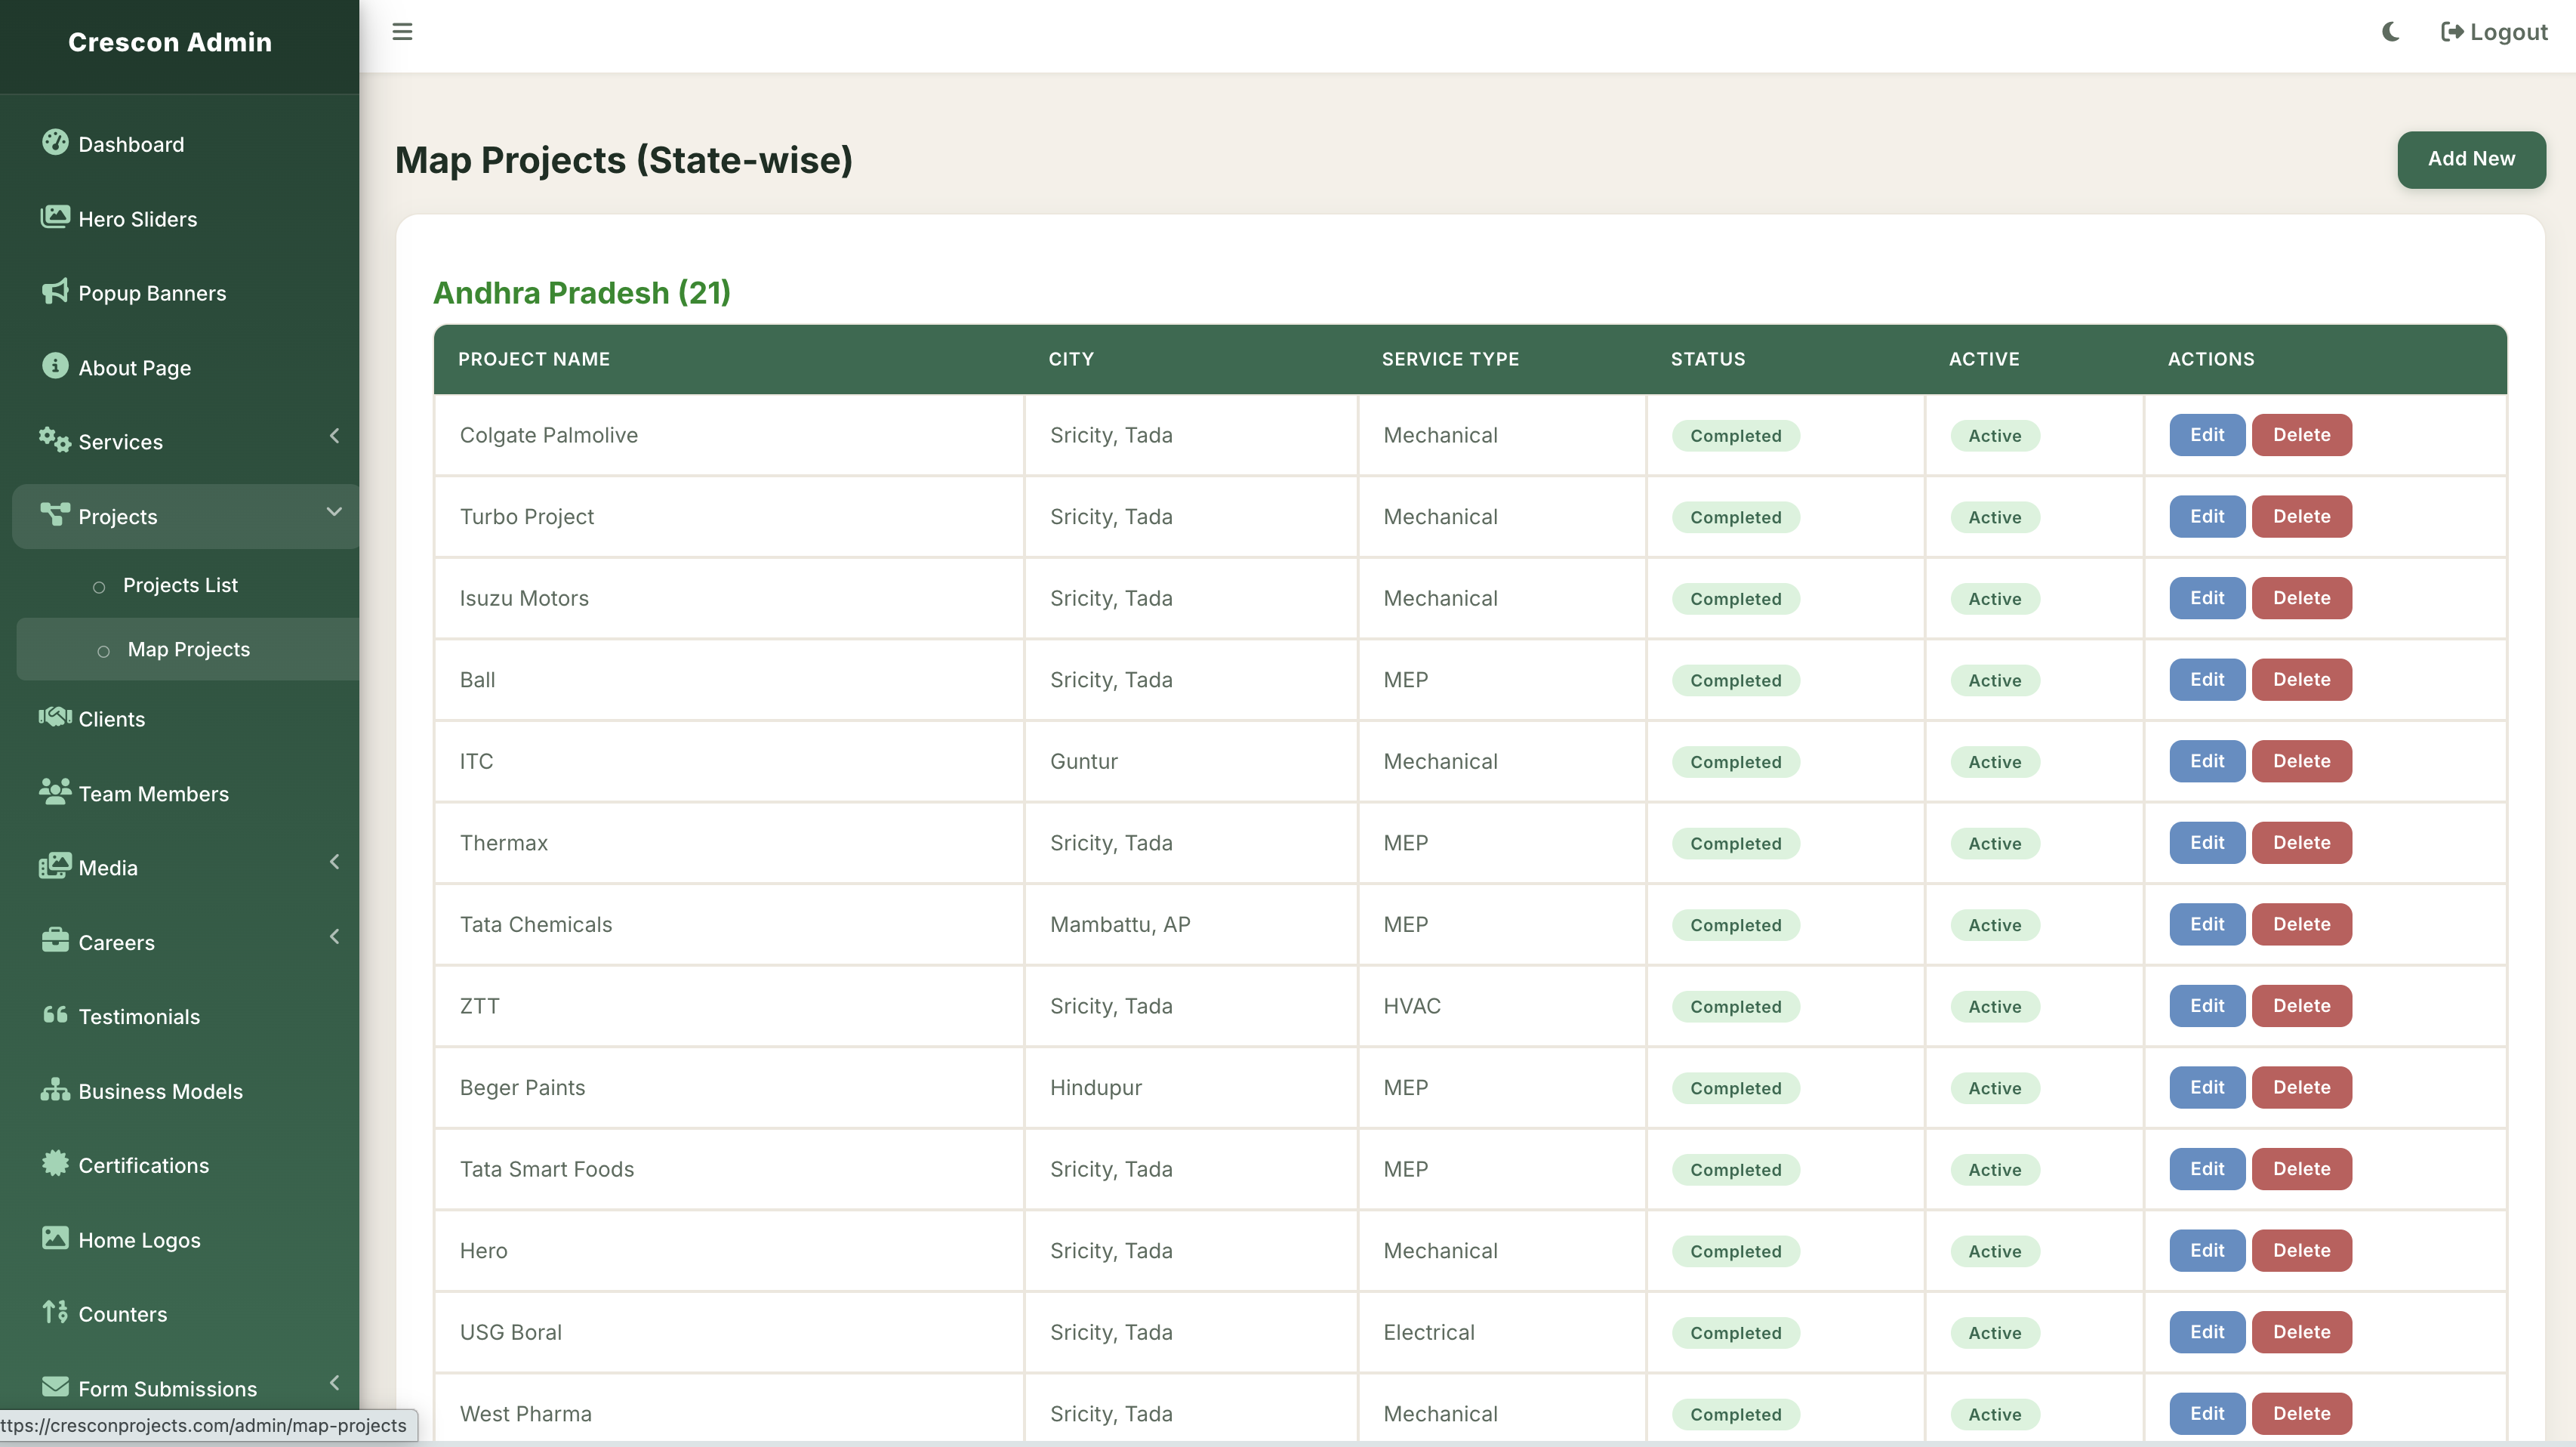
Task: Click the Active badge for Ball
Action: coord(1994,680)
